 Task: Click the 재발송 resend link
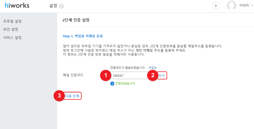[153, 68]
